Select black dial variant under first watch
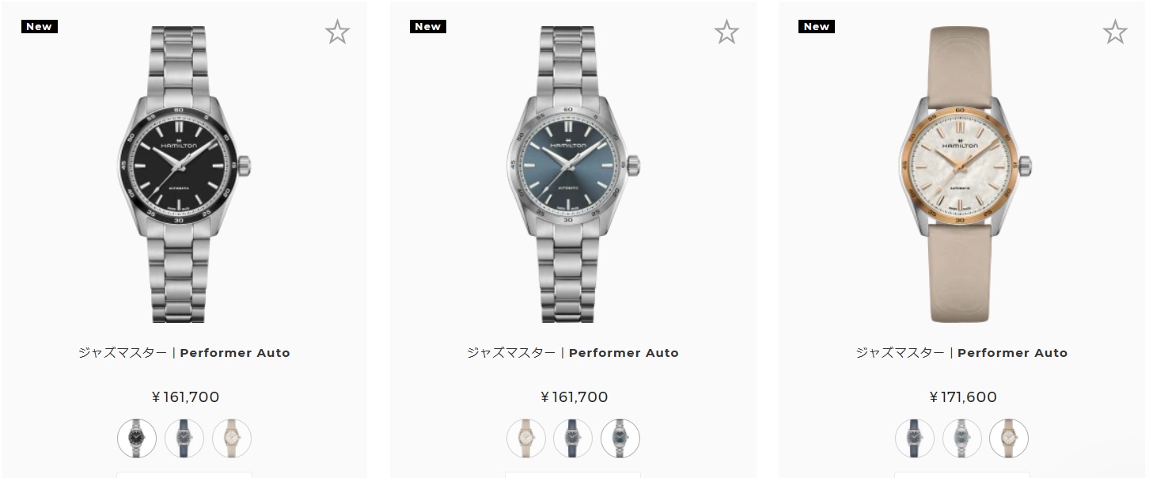Screen dimensions: 1149x478 [x=137, y=438]
